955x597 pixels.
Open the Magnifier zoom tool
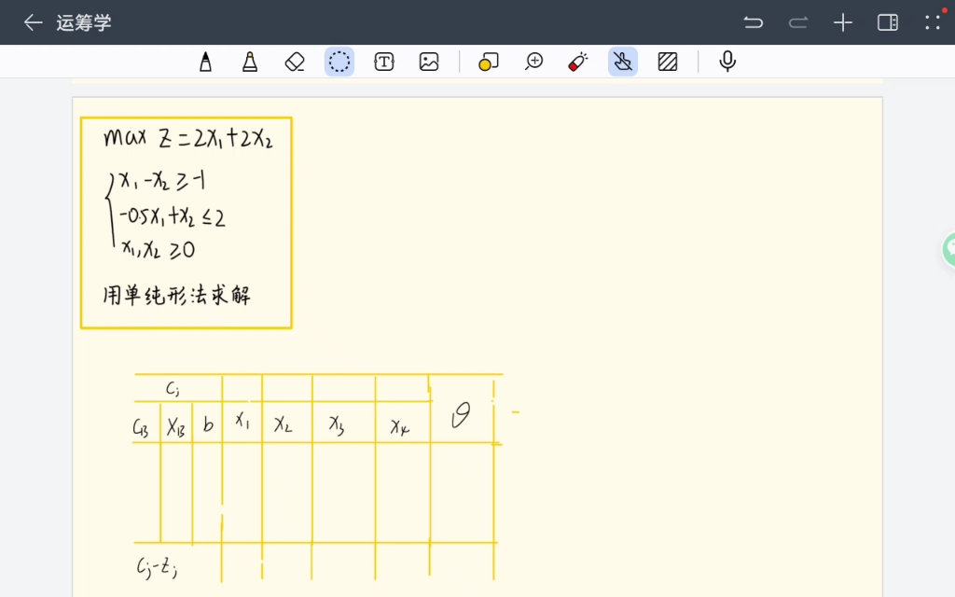(x=533, y=62)
